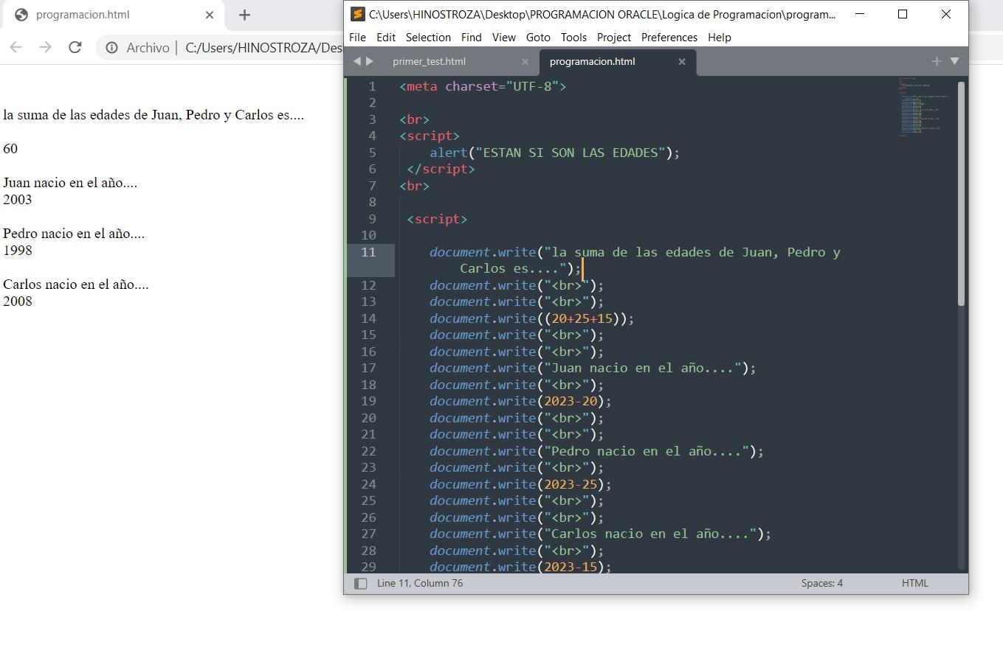Select the programacion.html Chrome browser tab
Image resolution: width=1003 pixels, height=653 pixels.
[114, 15]
